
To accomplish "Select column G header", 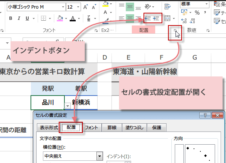I will coord(195,58).
